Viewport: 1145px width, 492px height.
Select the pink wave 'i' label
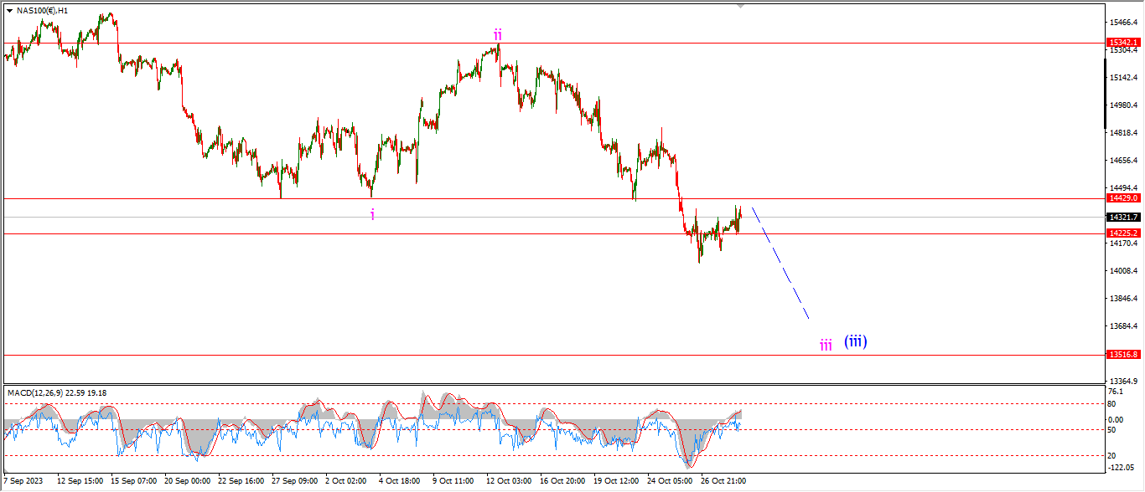(372, 215)
